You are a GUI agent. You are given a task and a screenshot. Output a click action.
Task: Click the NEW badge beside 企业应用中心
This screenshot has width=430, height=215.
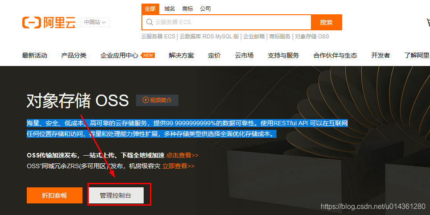(148, 55)
